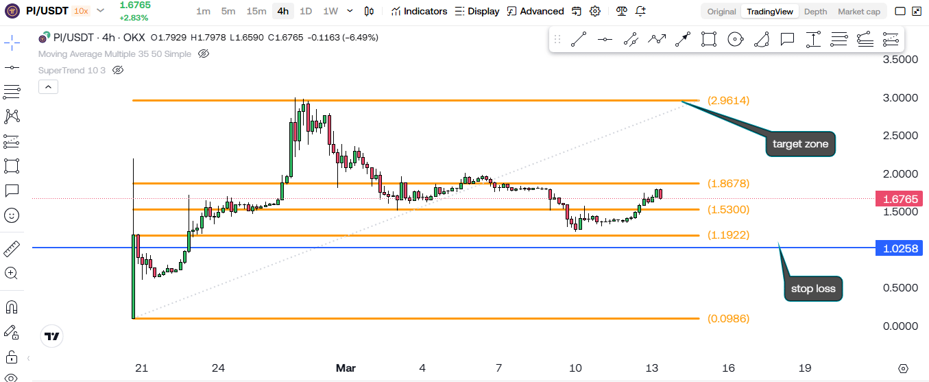Open time axis settings gear bottom right
Viewport: 929px width, 382px height.
click(904, 368)
